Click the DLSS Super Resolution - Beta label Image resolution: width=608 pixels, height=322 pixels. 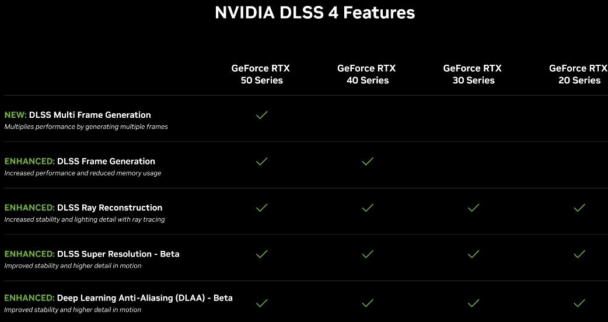[x=118, y=254]
